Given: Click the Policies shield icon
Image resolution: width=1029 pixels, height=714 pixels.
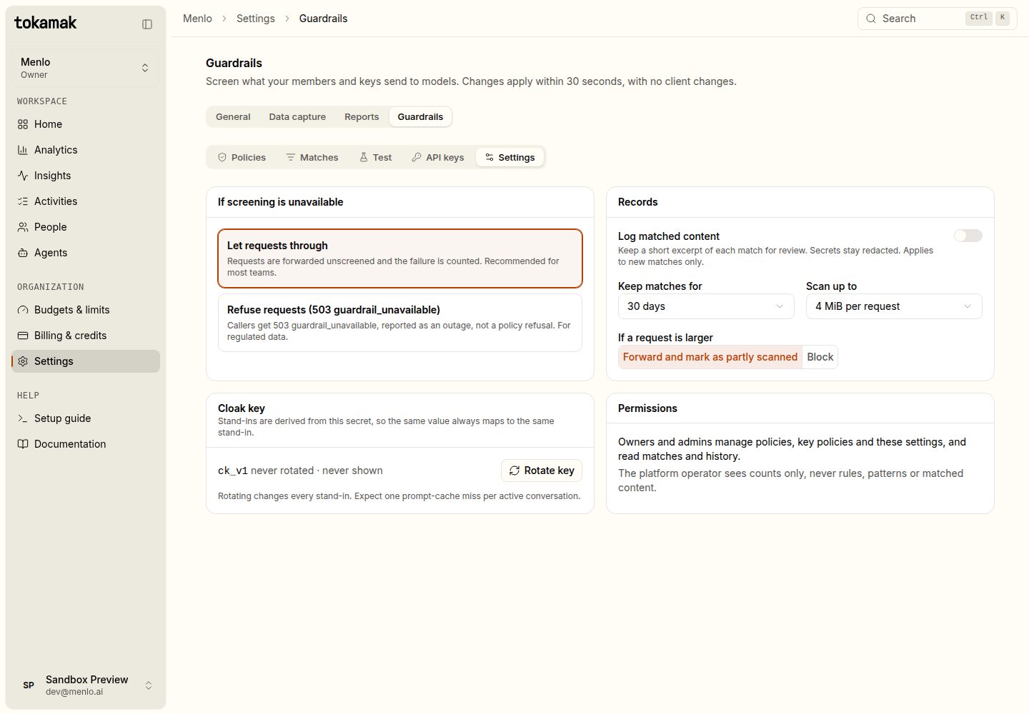Looking at the screenshot, I should click(222, 157).
